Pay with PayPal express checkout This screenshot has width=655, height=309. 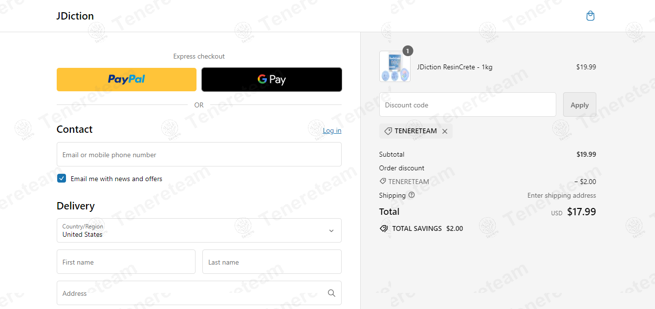(127, 80)
